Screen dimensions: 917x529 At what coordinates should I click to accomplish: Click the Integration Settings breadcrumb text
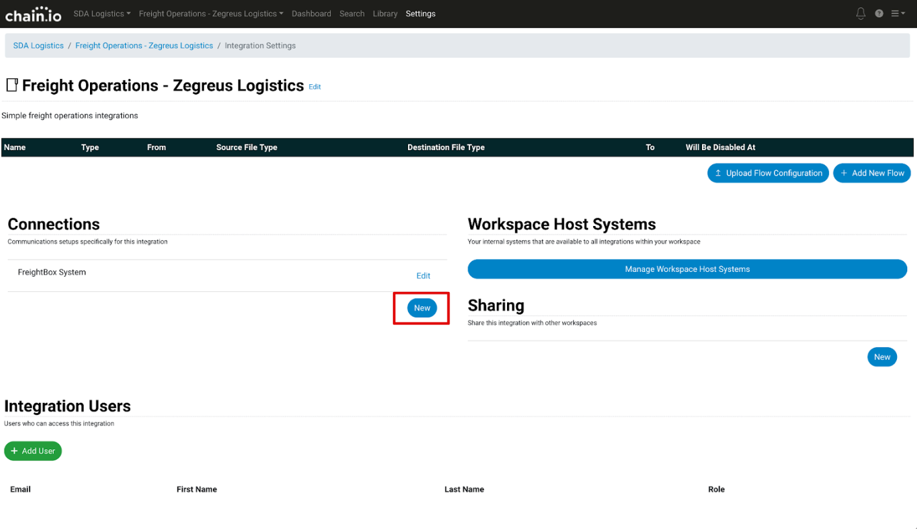point(260,46)
